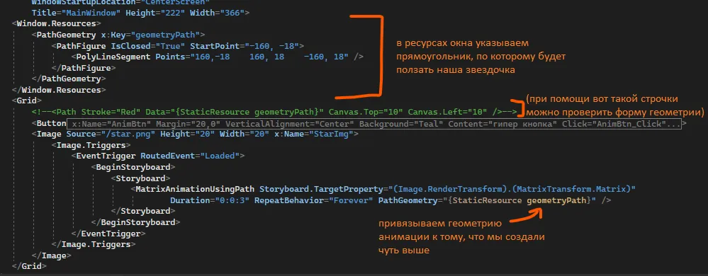Click the closing </Image.Triggers> tag
The height and width of the screenshot is (276, 708).
coord(94,244)
